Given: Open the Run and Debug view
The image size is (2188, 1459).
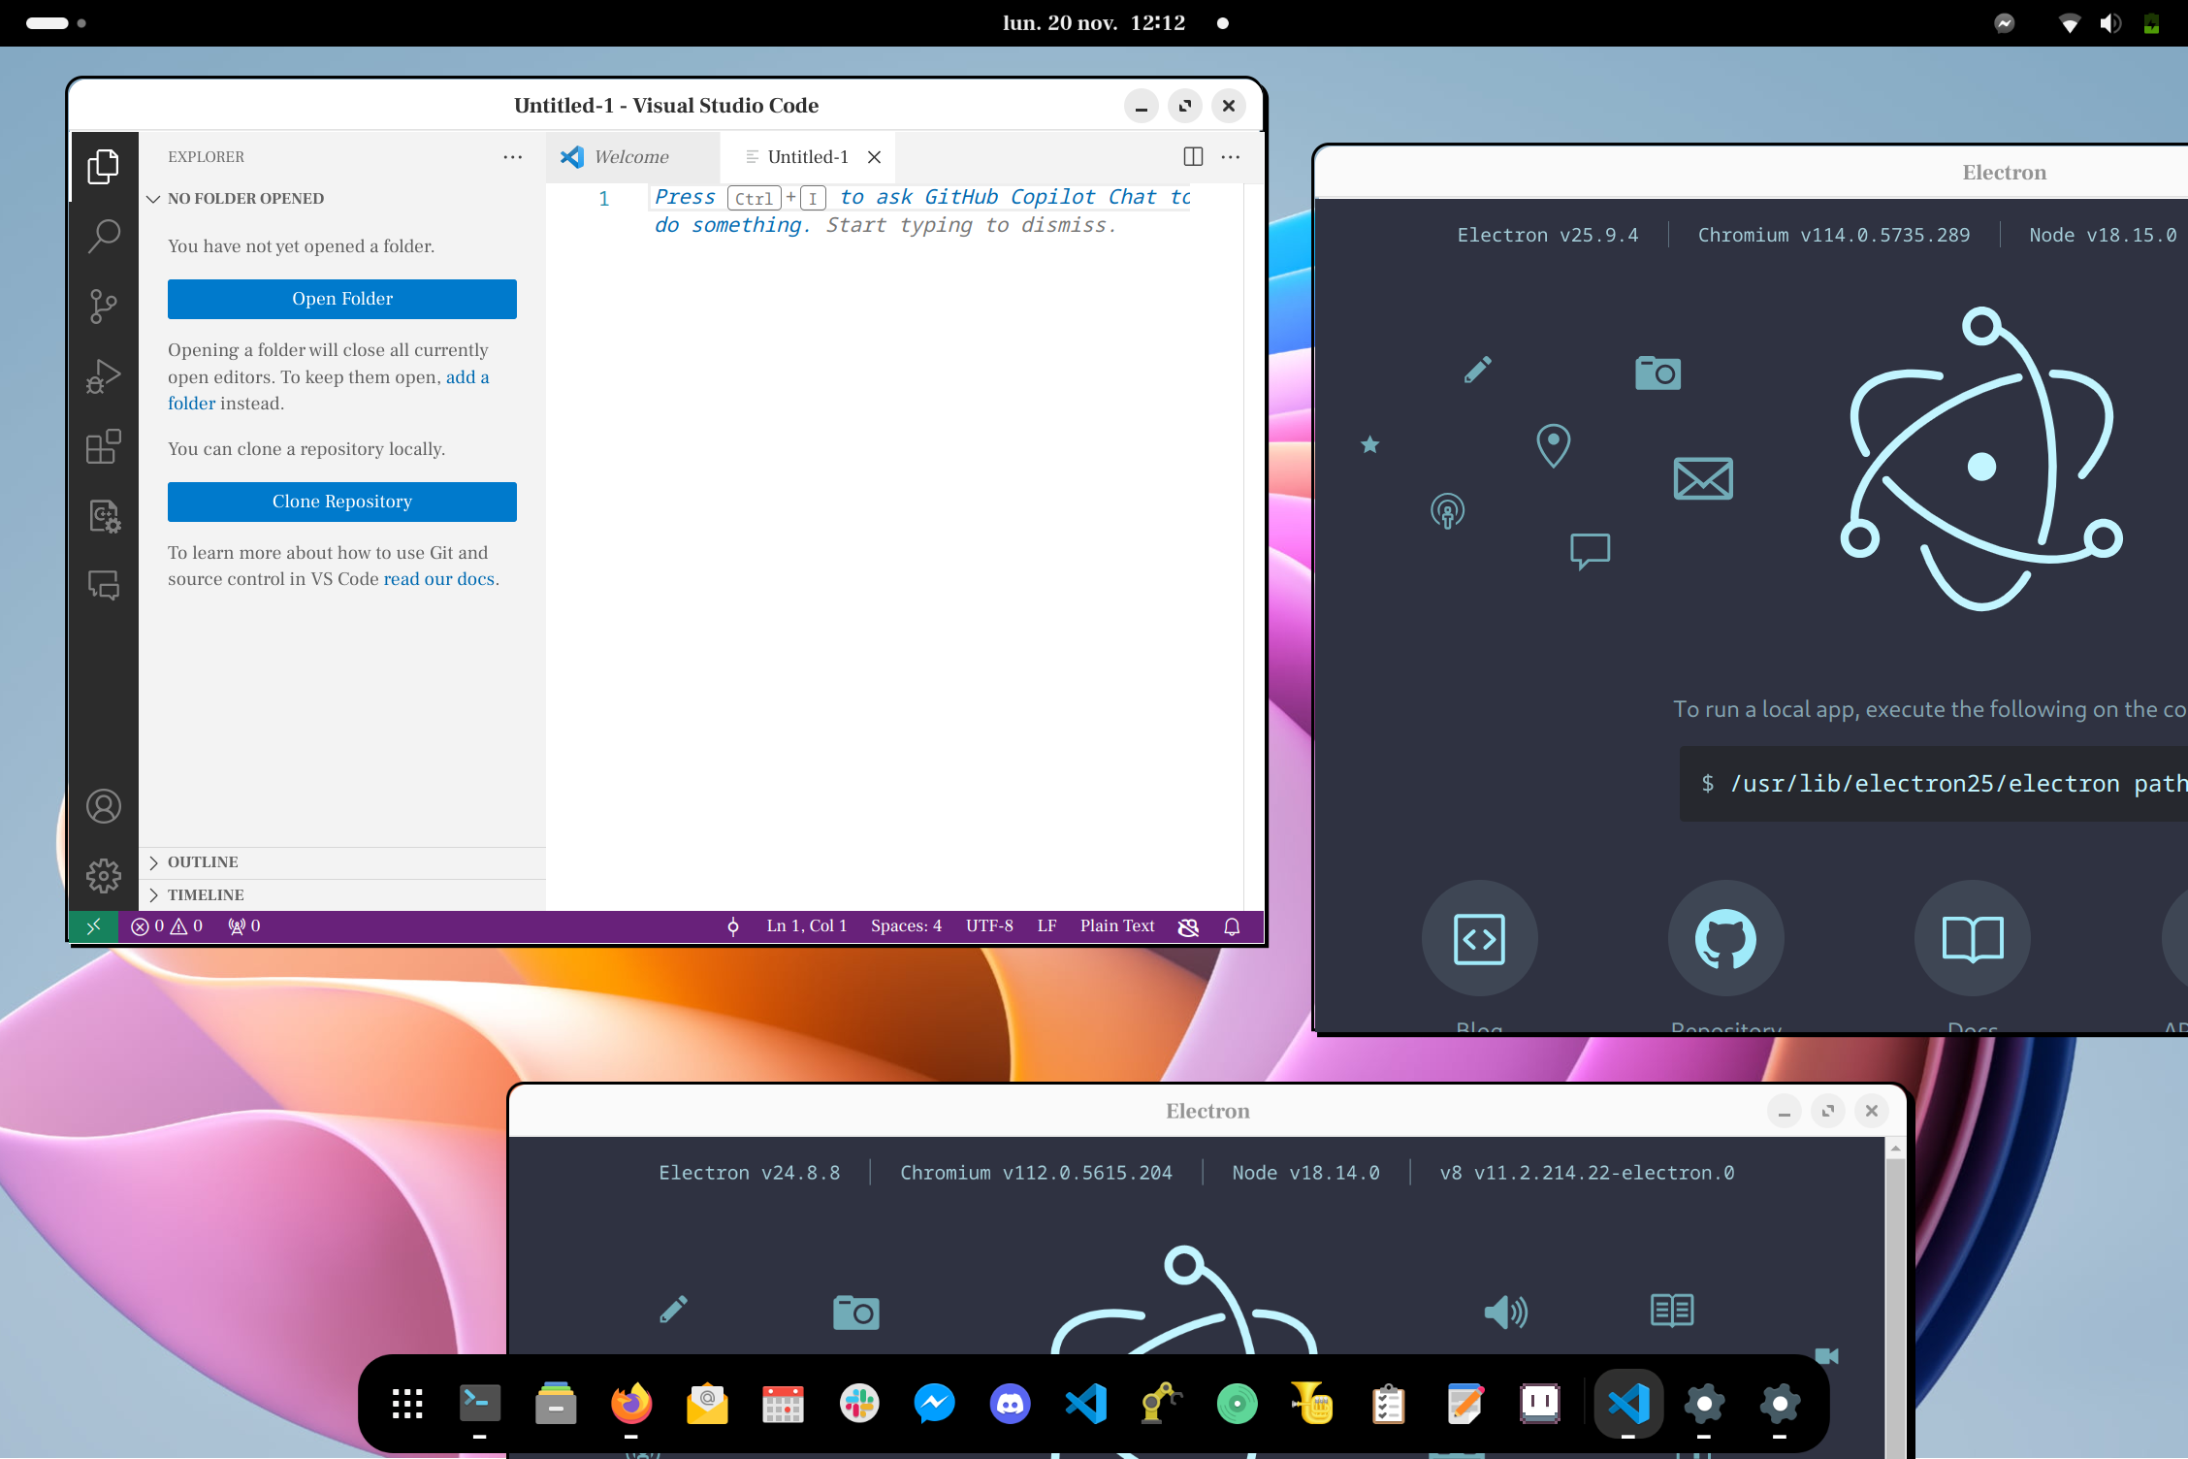Looking at the screenshot, I should pyautogui.click(x=103, y=376).
